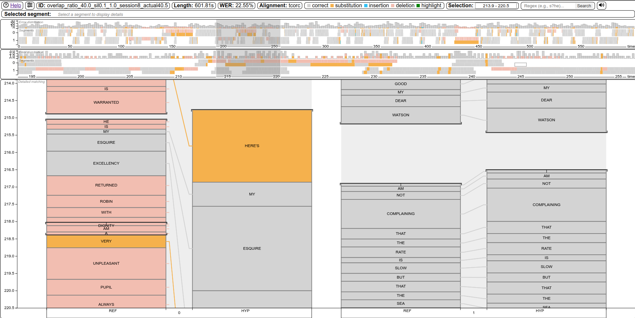Open the Help link
The image size is (635, 318).
[16, 6]
